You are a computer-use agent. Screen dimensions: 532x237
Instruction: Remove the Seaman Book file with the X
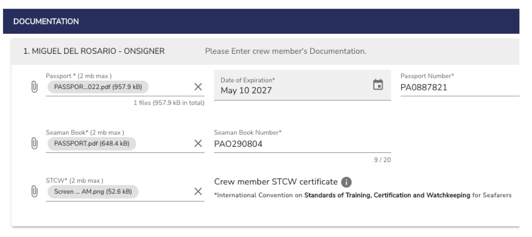[x=198, y=143]
